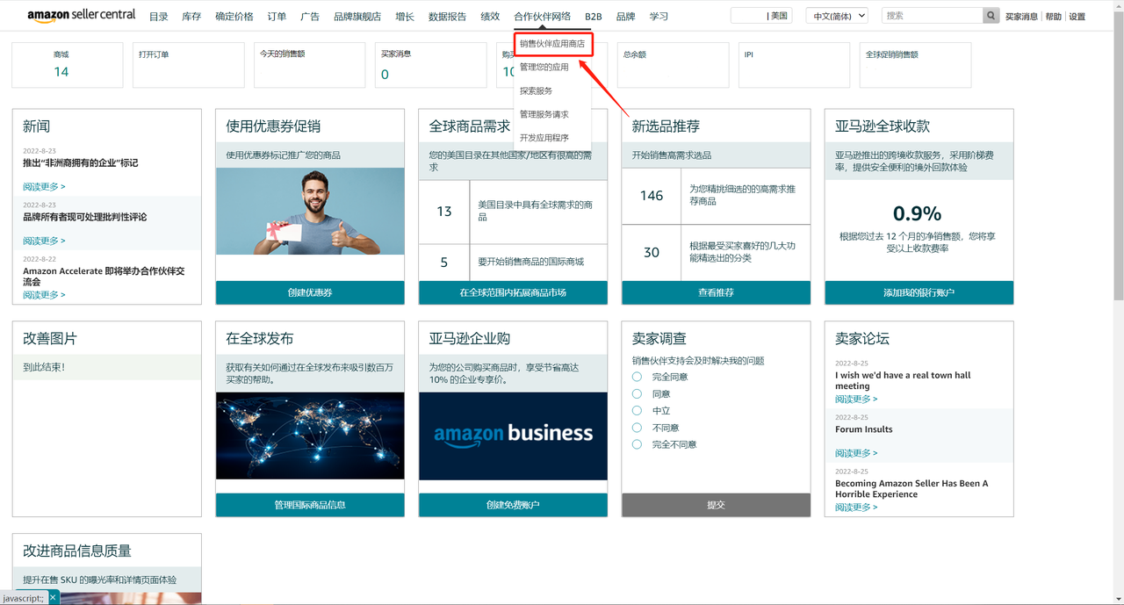Click the 合作伙伴网络 menu heading
The width and height of the screenshot is (1124, 605).
point(542,17)
